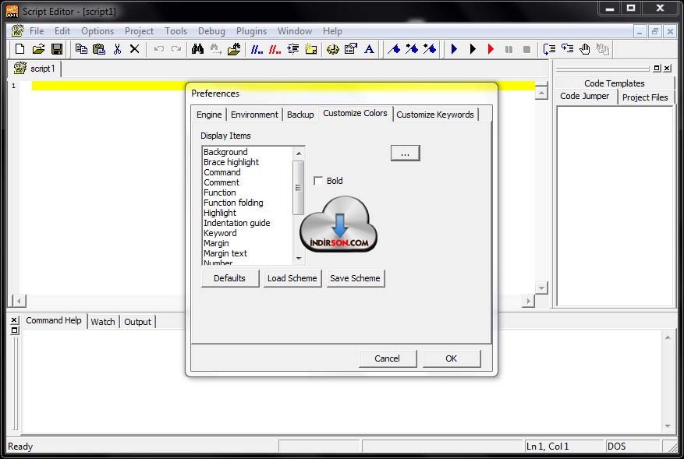Viewport: 684px width, 459px height.
Task: Create a new script with the blank page icon
Action: [x=19, y=49]
